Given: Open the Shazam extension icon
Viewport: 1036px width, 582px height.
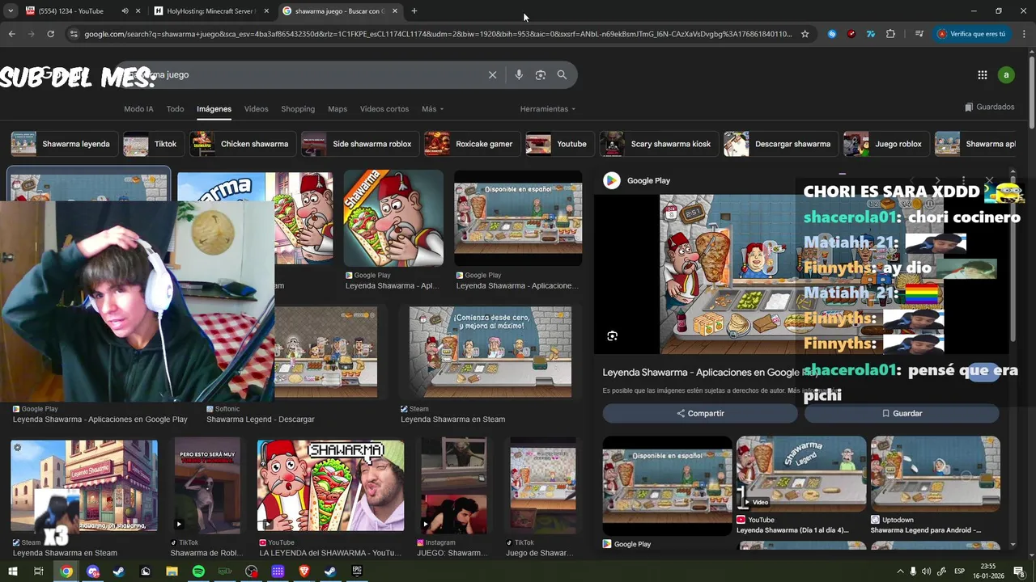Looking at the screenshot, I should point(832,34).
